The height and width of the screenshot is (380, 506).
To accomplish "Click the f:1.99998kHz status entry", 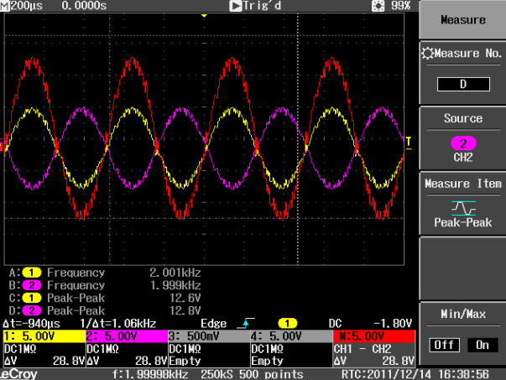I will (150, 374).
